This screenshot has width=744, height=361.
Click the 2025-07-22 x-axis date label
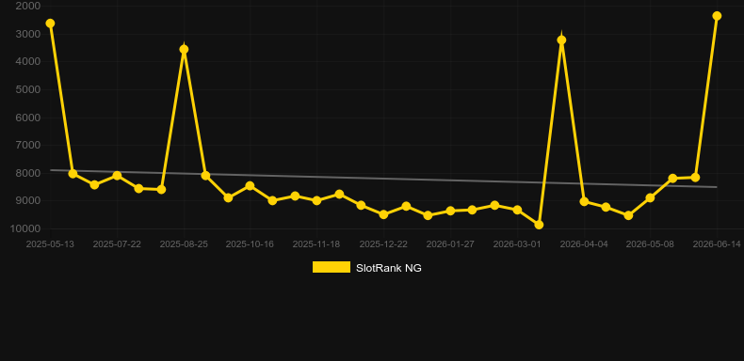click(117, 244)
